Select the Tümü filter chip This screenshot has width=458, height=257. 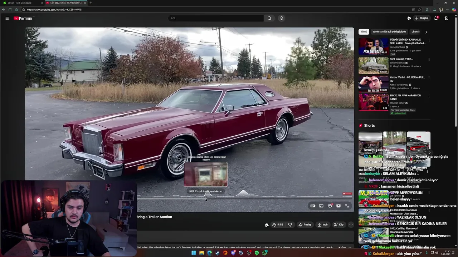(364, 32)
